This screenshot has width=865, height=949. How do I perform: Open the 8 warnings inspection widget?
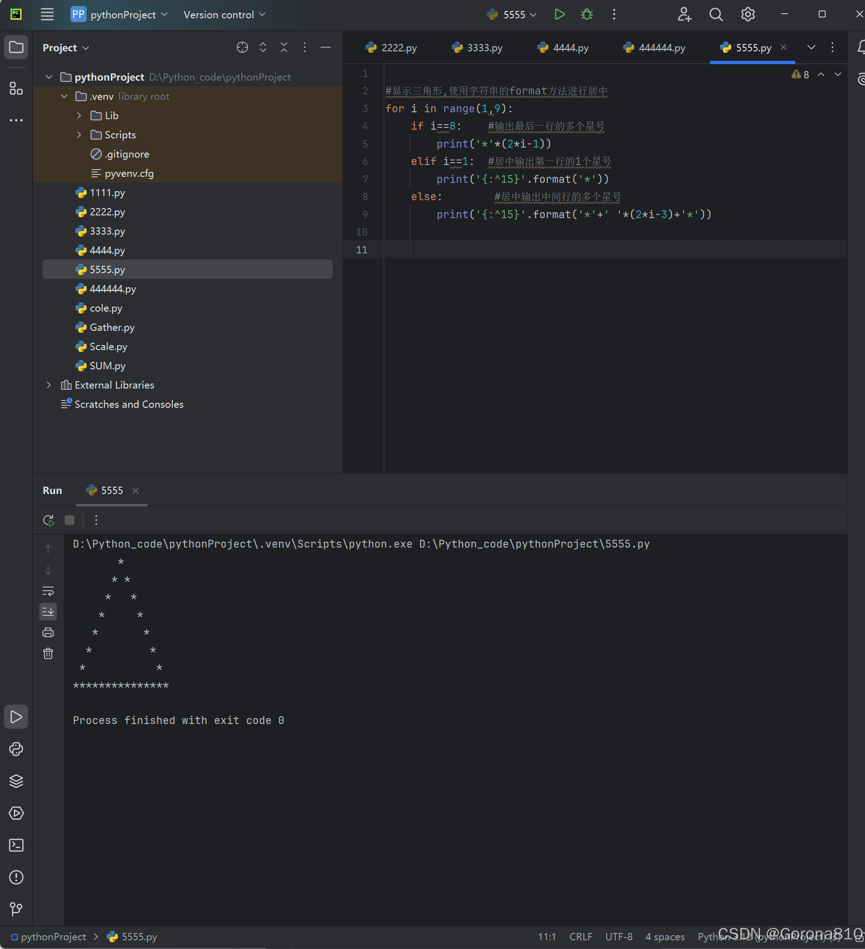800,74
